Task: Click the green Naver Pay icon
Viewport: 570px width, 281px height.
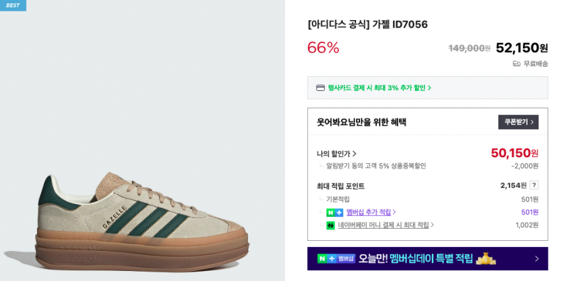Action: coord(331,225)
